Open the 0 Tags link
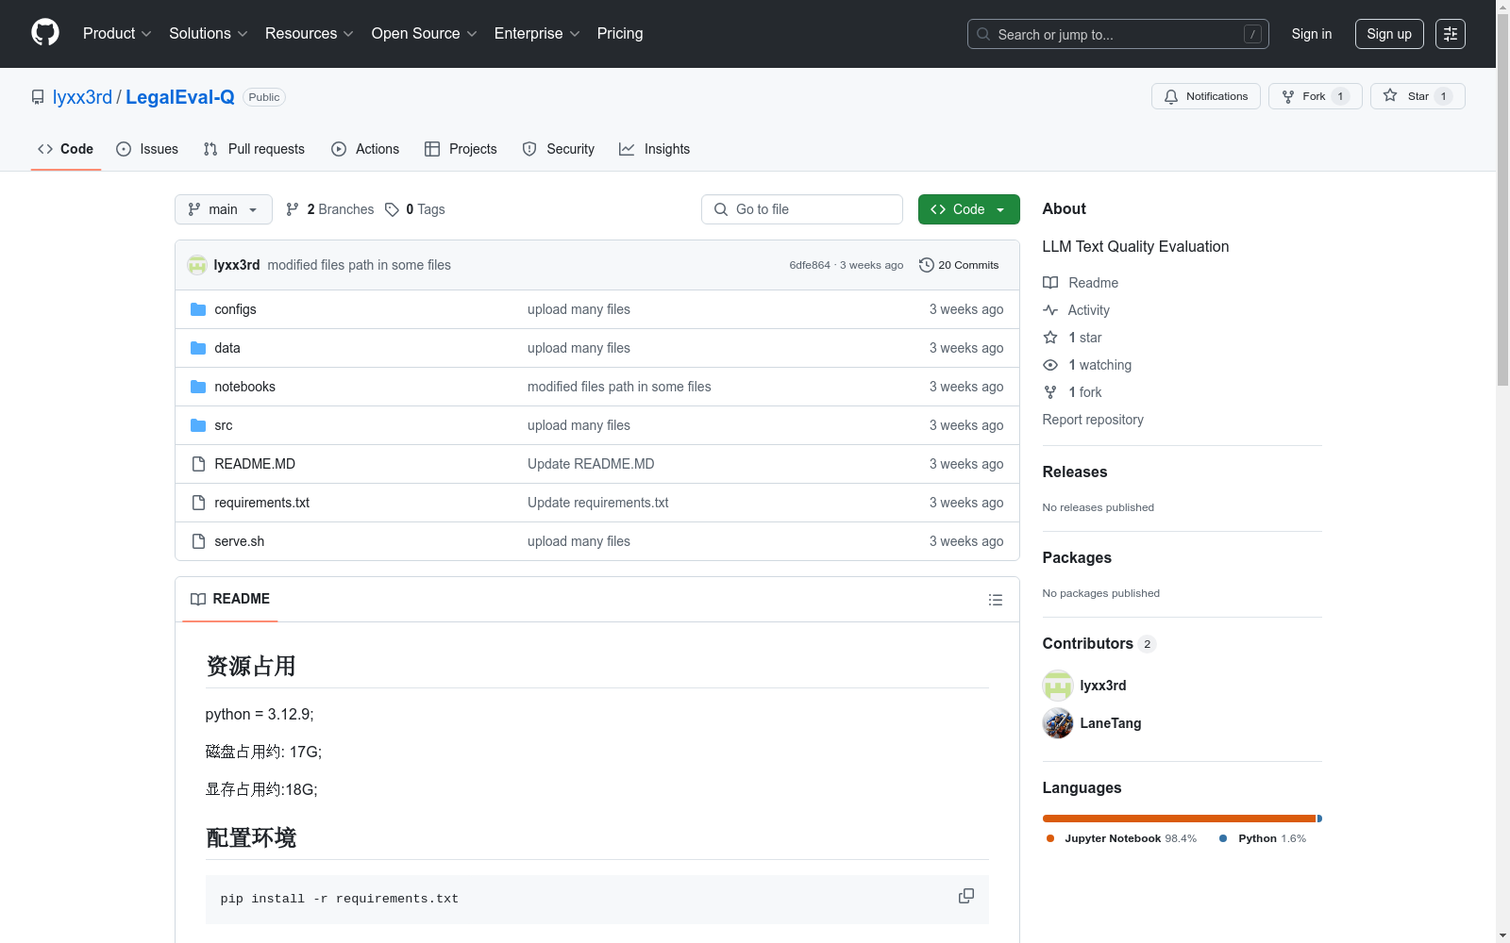Screen dimensions: 1510x943 pyautogui.click(x=415, y=209)
